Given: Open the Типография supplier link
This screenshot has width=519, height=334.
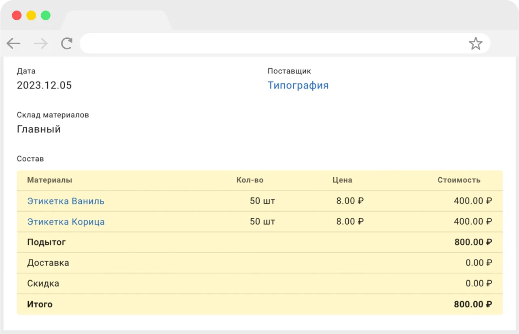Looking at the screenshot, I should (298, 86).
